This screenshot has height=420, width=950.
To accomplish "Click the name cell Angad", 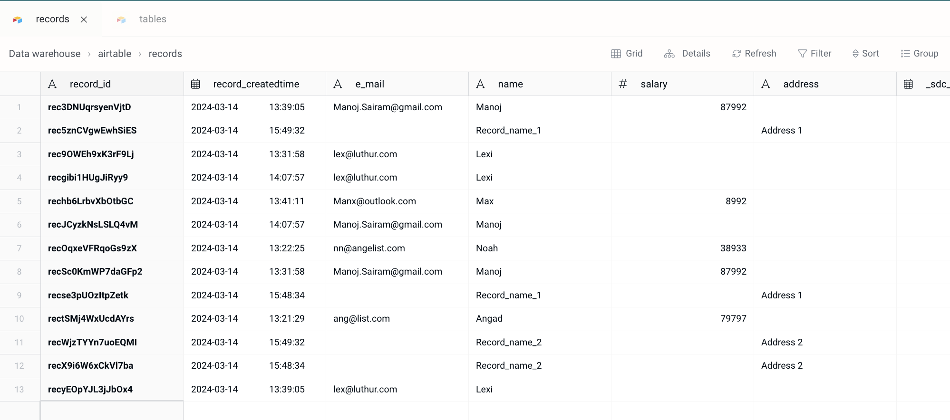I will click(540, 319).
